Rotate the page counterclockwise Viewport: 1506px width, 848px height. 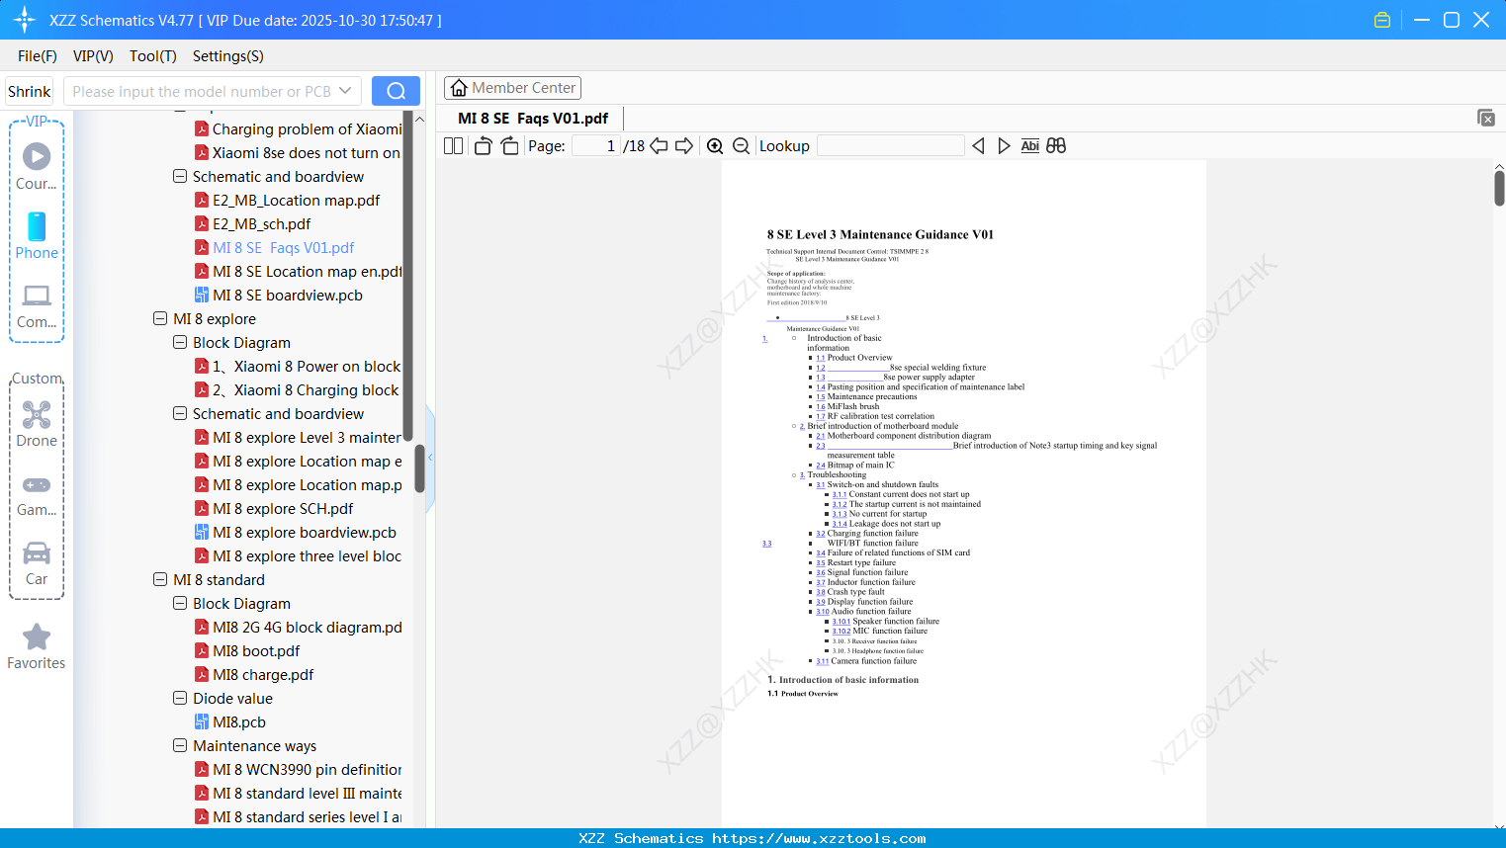483,146
